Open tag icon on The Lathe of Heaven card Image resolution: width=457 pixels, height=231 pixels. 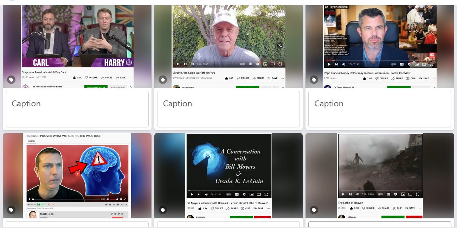pyautogui.click(x=314, y=210)
